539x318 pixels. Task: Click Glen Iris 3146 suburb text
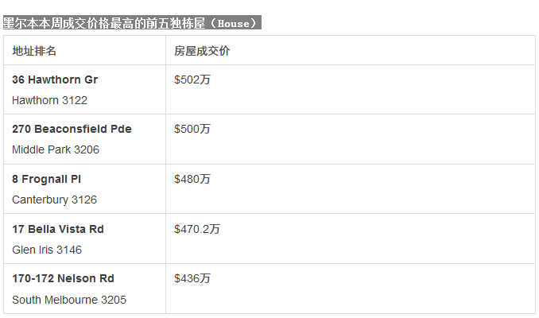click(47, 250)
